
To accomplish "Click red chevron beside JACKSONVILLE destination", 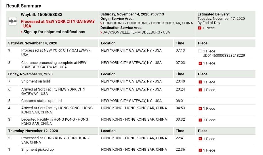I will [101, 32].
